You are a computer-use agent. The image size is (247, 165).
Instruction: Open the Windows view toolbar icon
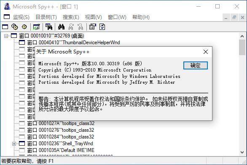click(5, 27)
